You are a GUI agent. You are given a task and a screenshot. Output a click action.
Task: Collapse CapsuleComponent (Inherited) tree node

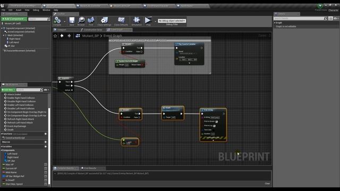click(x=2, y=28)
